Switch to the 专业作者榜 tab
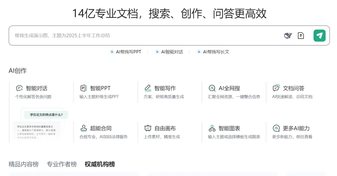337x176 pixels. tap(62, 164)
